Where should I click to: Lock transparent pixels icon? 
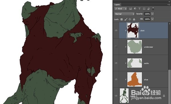121,19
